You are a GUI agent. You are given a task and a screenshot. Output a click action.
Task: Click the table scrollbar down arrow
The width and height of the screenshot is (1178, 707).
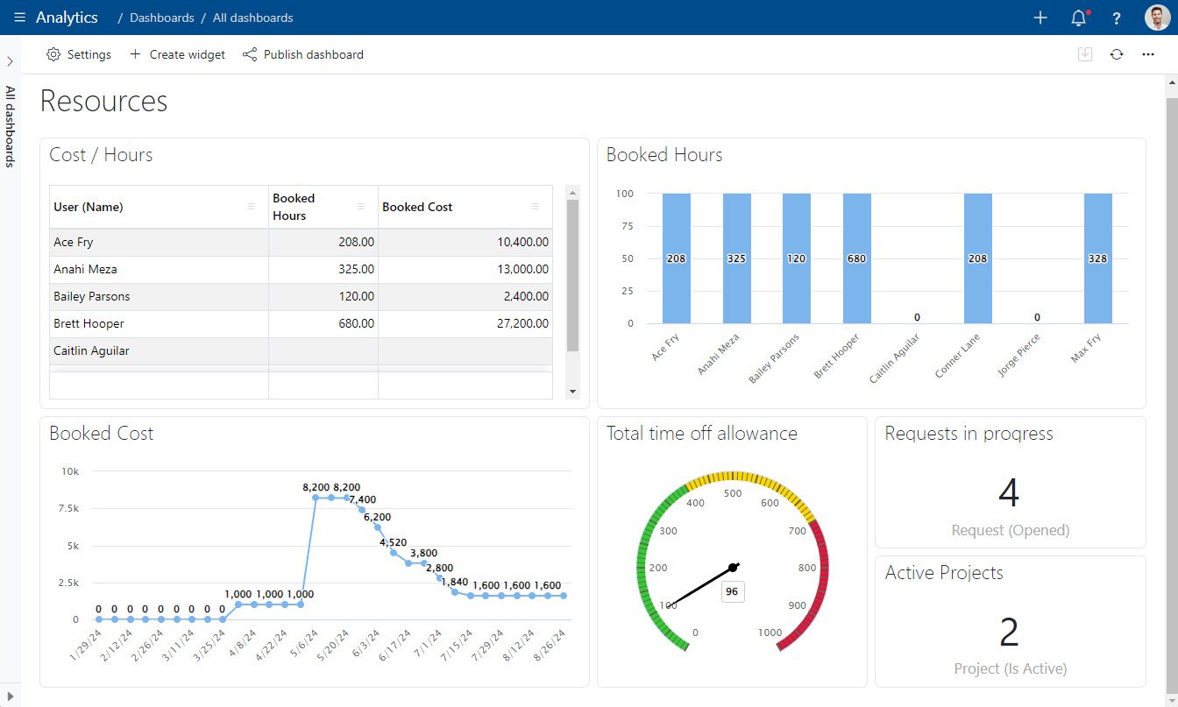click(x=573, y=392)
